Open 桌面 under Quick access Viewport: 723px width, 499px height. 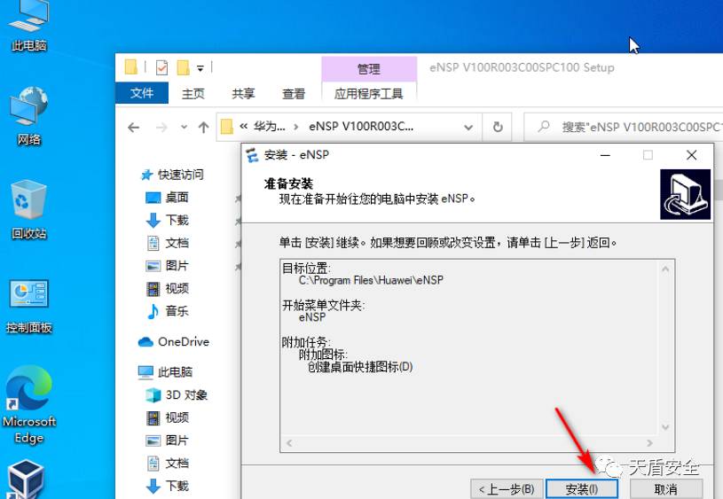(x=168, y=197)
